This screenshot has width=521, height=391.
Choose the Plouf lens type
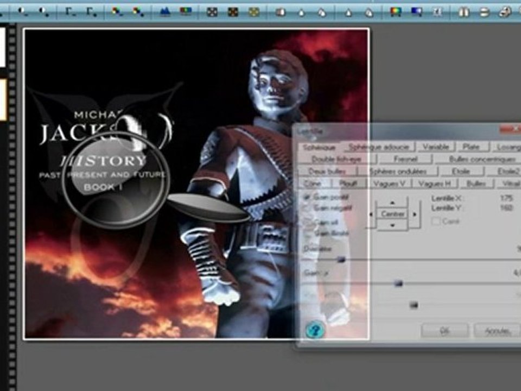click(x=348, y=184)
